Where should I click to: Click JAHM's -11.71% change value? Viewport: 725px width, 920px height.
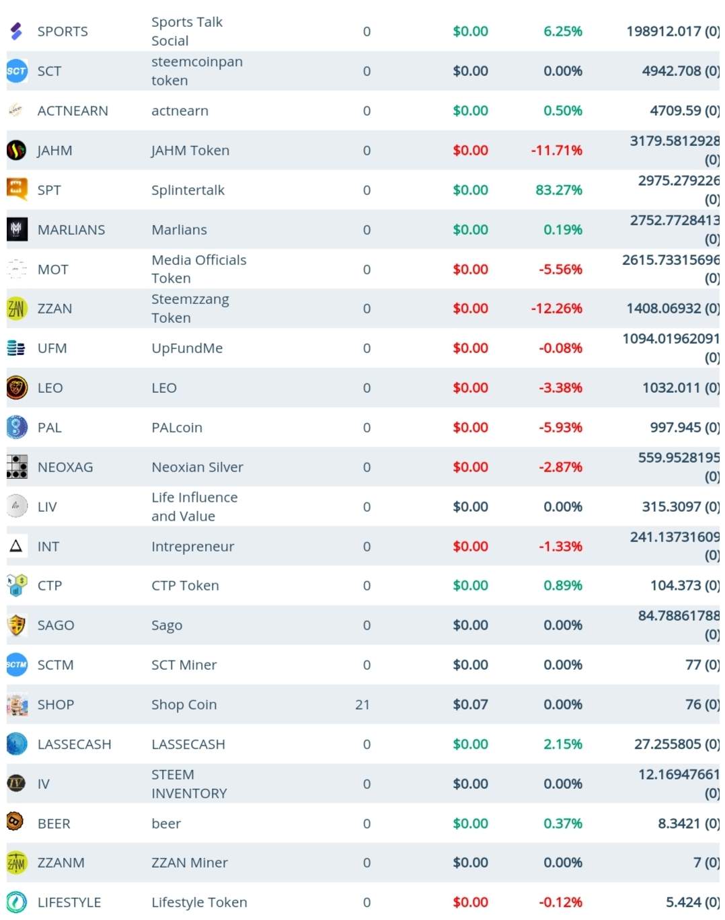pyautogui.click(x=556, y=151)
